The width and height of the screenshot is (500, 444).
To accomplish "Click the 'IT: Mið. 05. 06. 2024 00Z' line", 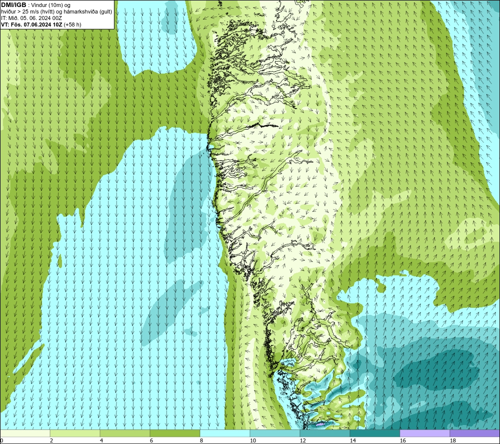I will [x=31, y=18].
